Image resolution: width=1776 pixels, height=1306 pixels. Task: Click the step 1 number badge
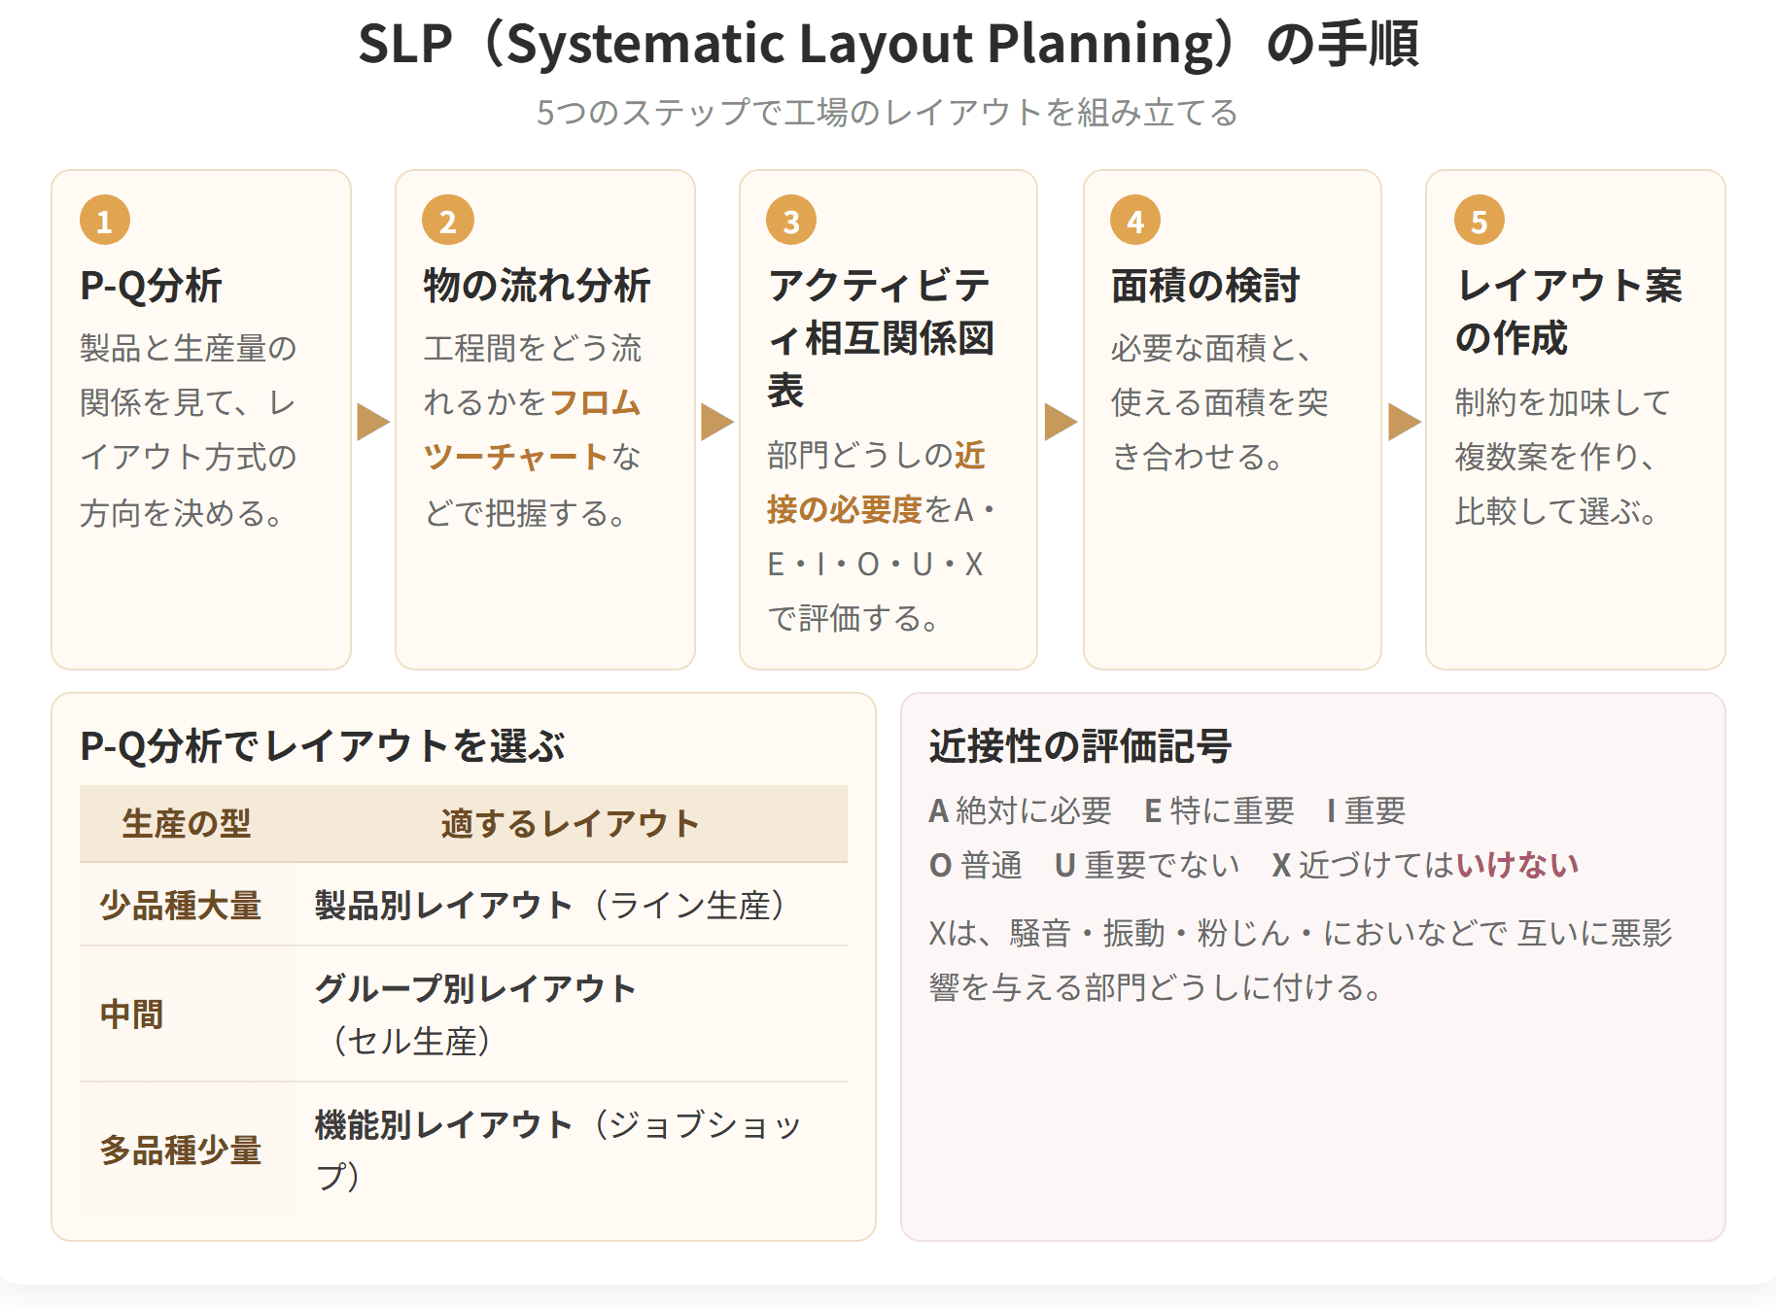tap(105, 221)
